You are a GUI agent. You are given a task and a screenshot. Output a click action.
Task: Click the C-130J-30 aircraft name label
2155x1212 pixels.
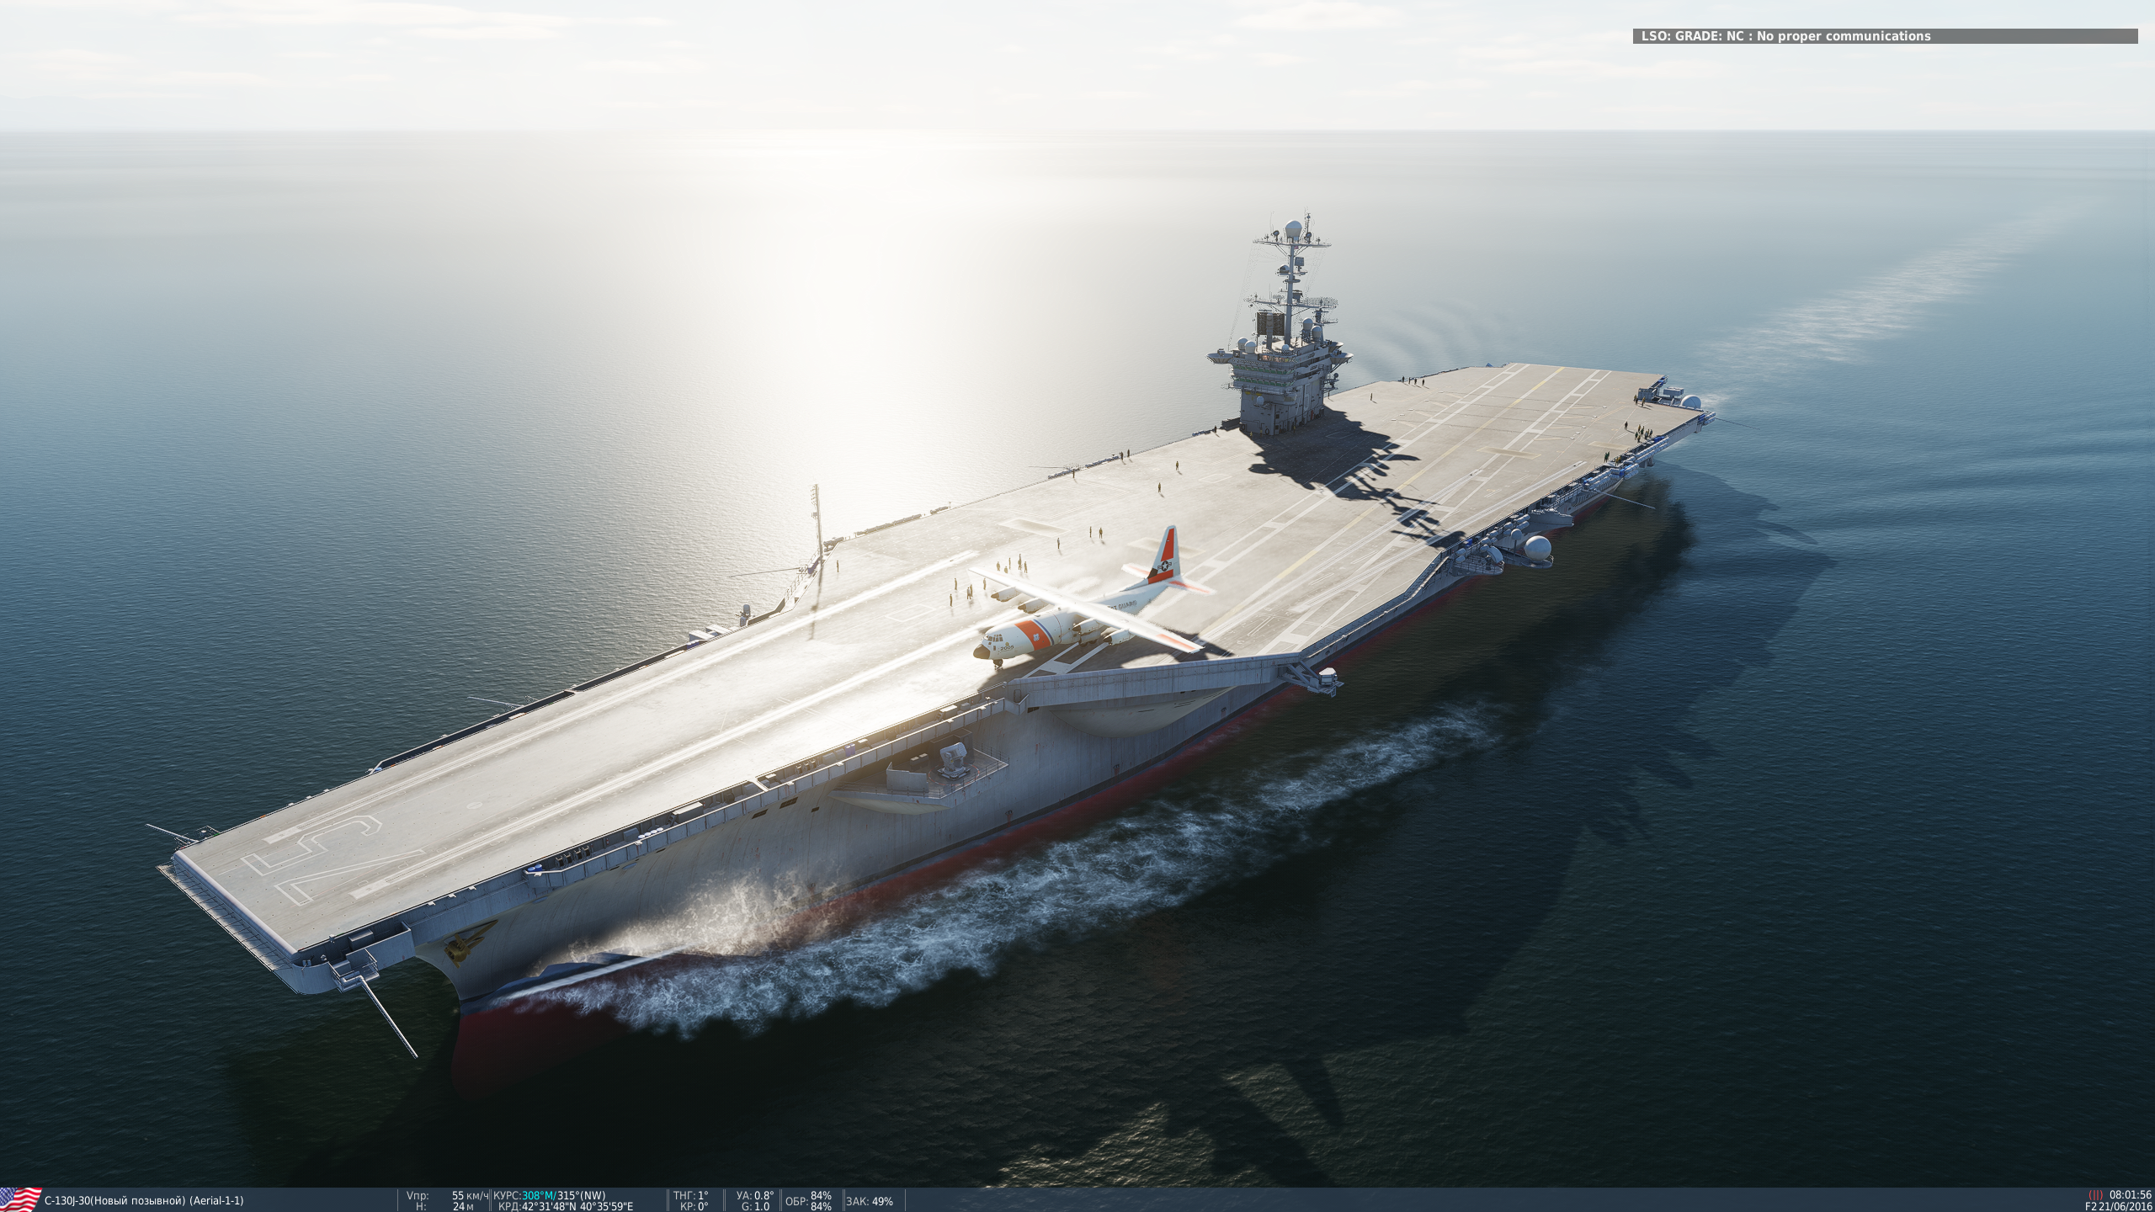pyautogui.click(x=144, y=1201)
